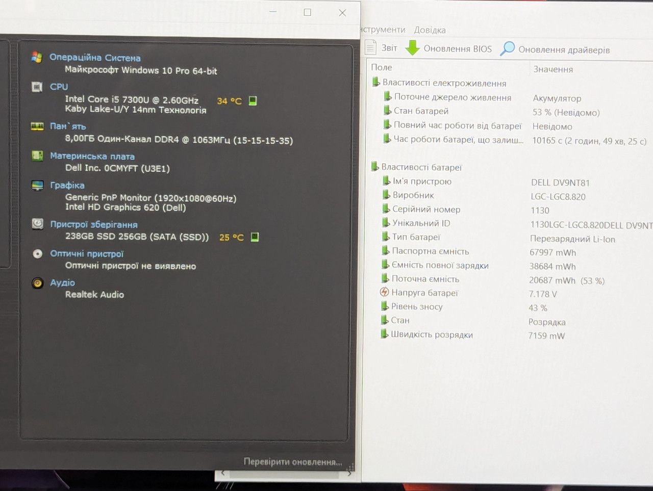The height and width of the screenshot is (491, 653).
Task: Click the icon beside Паспортна ємність
Action: tap(386, 250)
